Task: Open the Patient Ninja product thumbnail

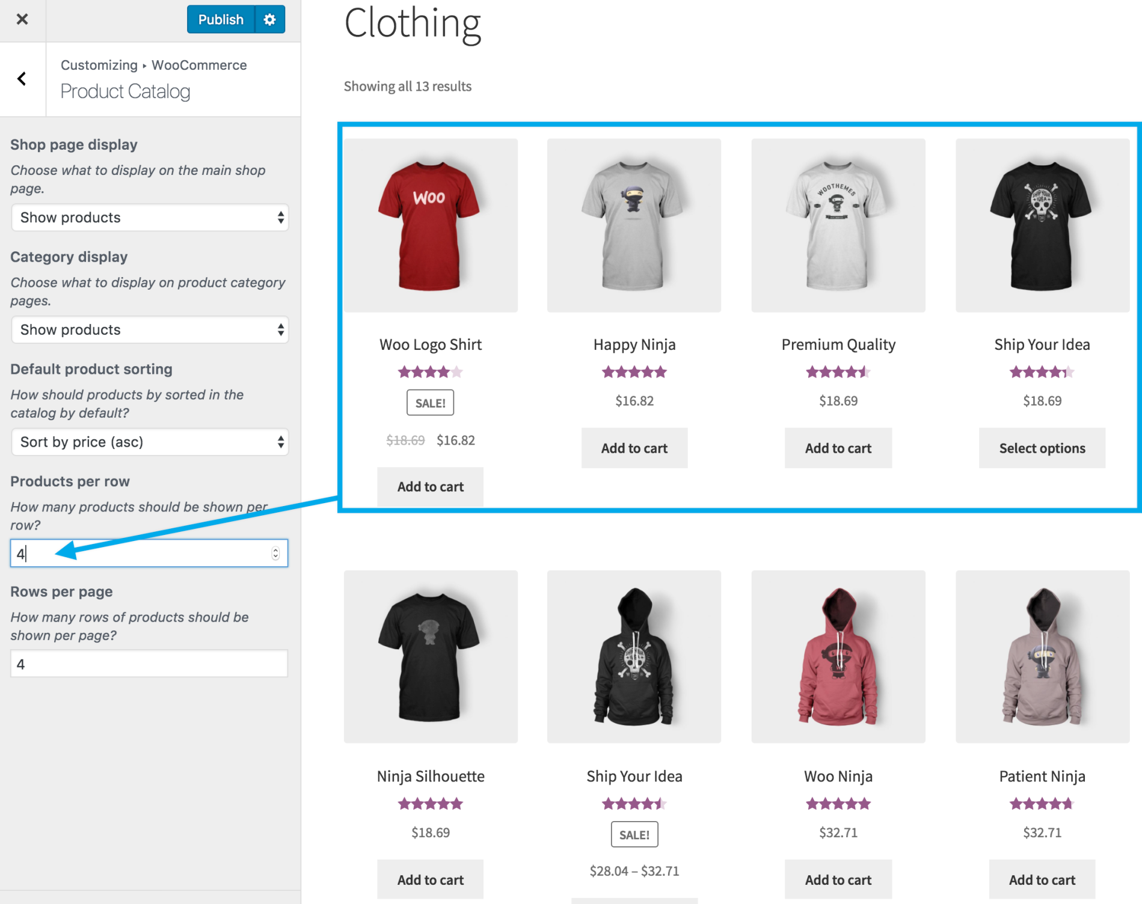Action: pyautogui.click(x=1042, y=656)
